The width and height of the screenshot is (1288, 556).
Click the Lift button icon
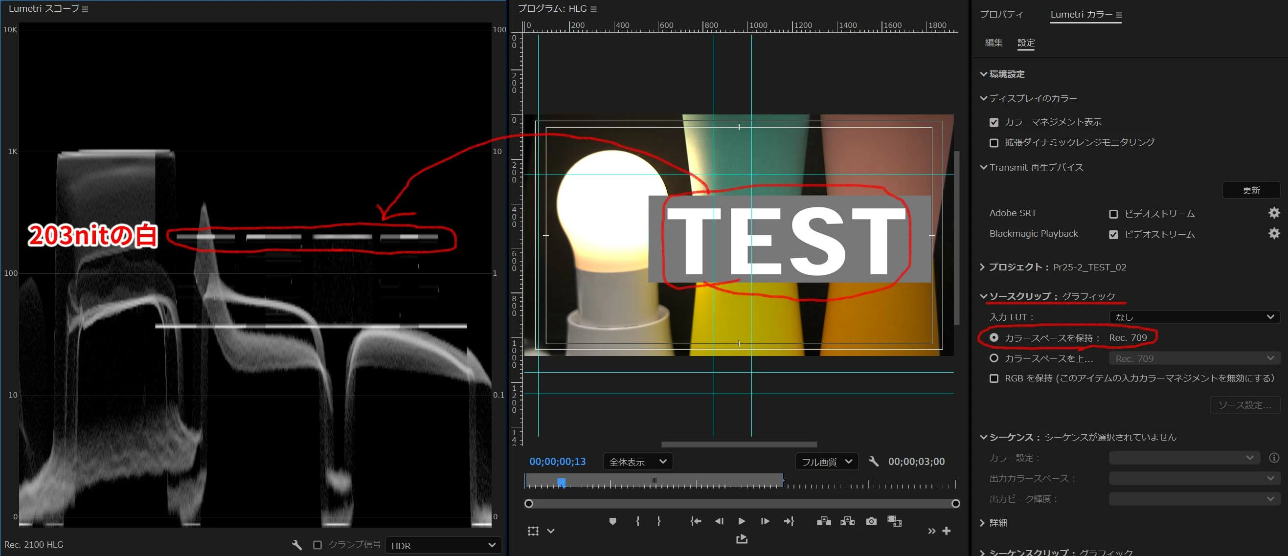823,521
